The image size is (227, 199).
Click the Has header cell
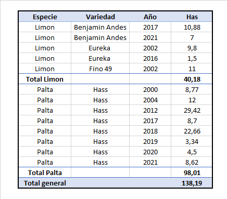tap(192, 17)
